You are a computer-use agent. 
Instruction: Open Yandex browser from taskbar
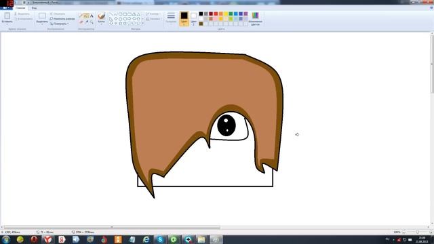[48, 239]
